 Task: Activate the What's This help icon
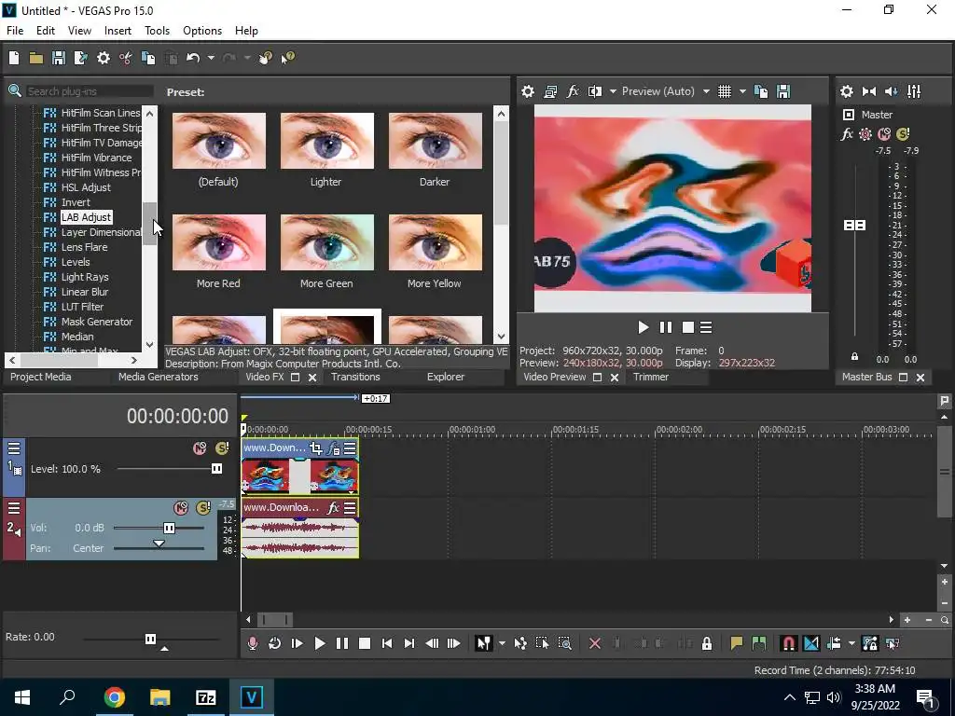(287, 58)
